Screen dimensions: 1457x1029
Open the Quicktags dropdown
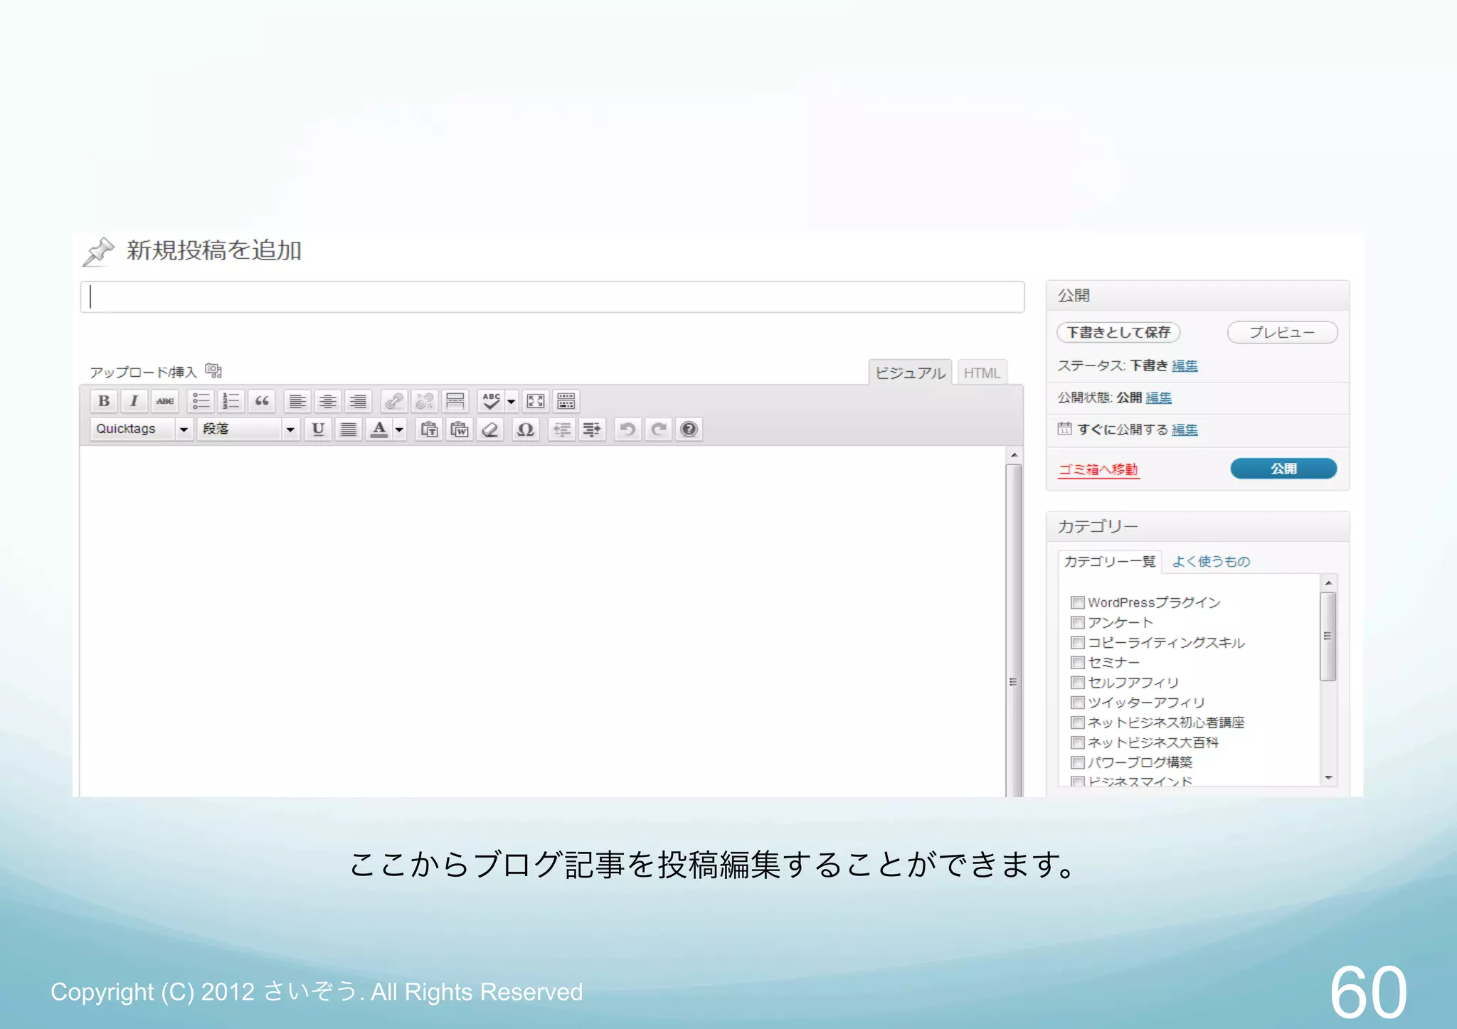tap(142, 429)
